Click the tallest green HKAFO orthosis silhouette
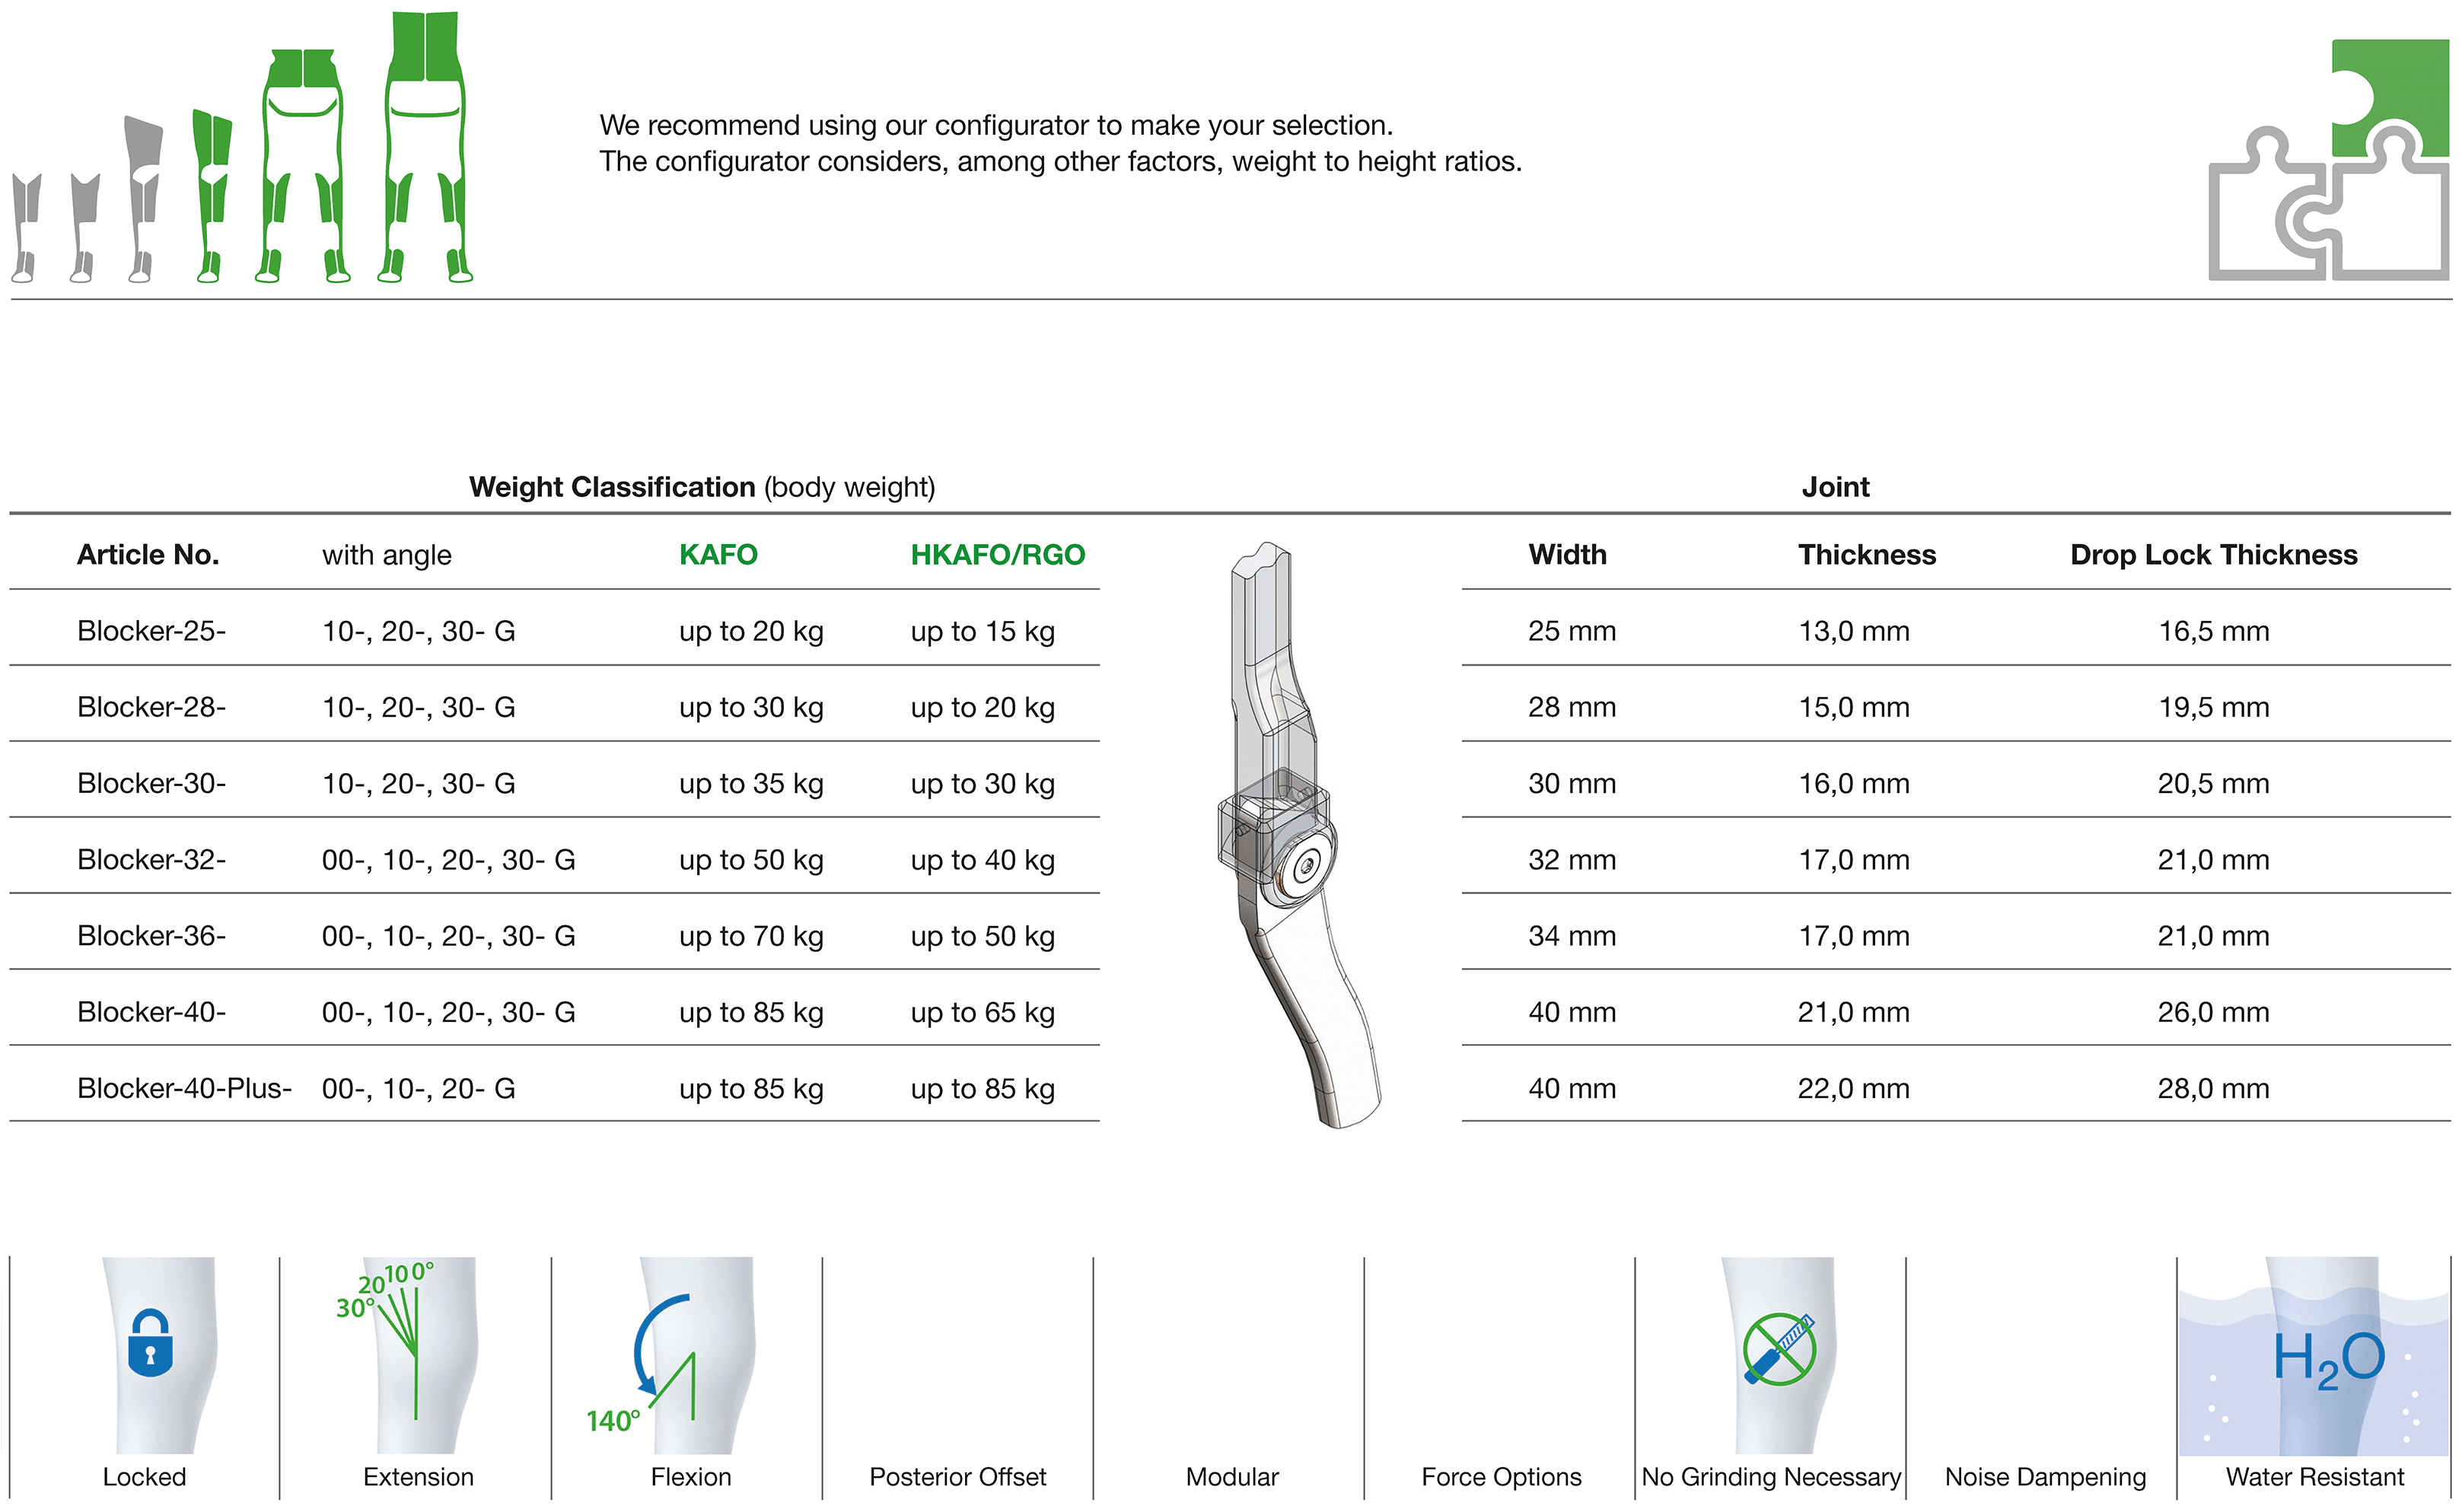2462x1512 pixels. pyautogui.click(x=425, y=147)
